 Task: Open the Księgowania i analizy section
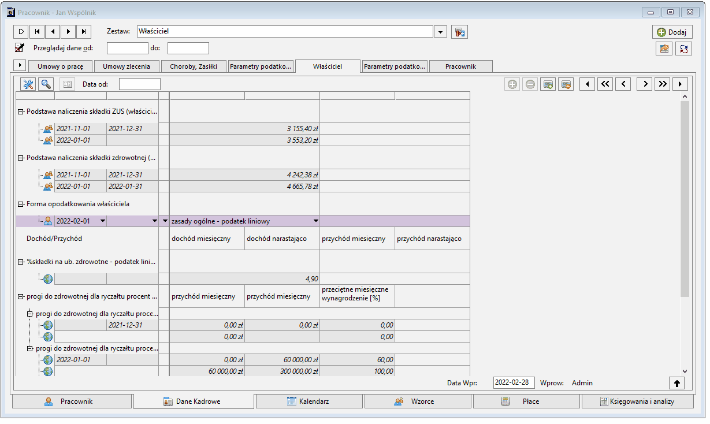(x=637, y=401)
